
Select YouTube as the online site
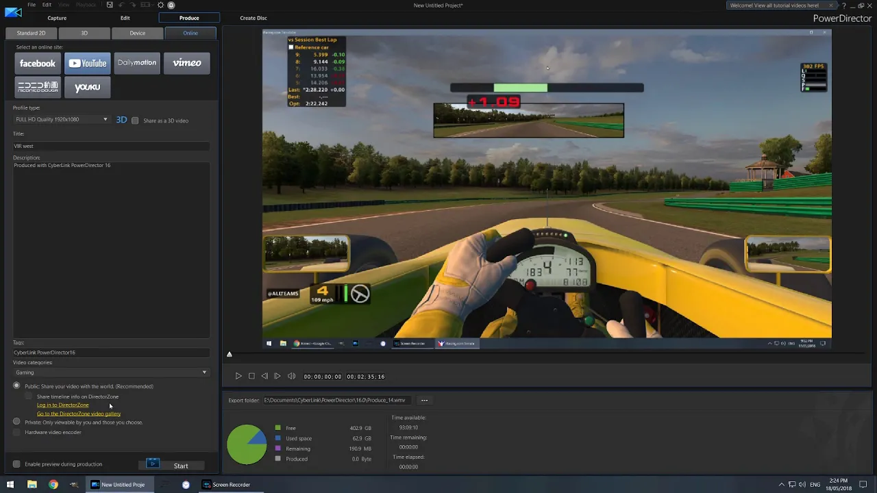87,63
